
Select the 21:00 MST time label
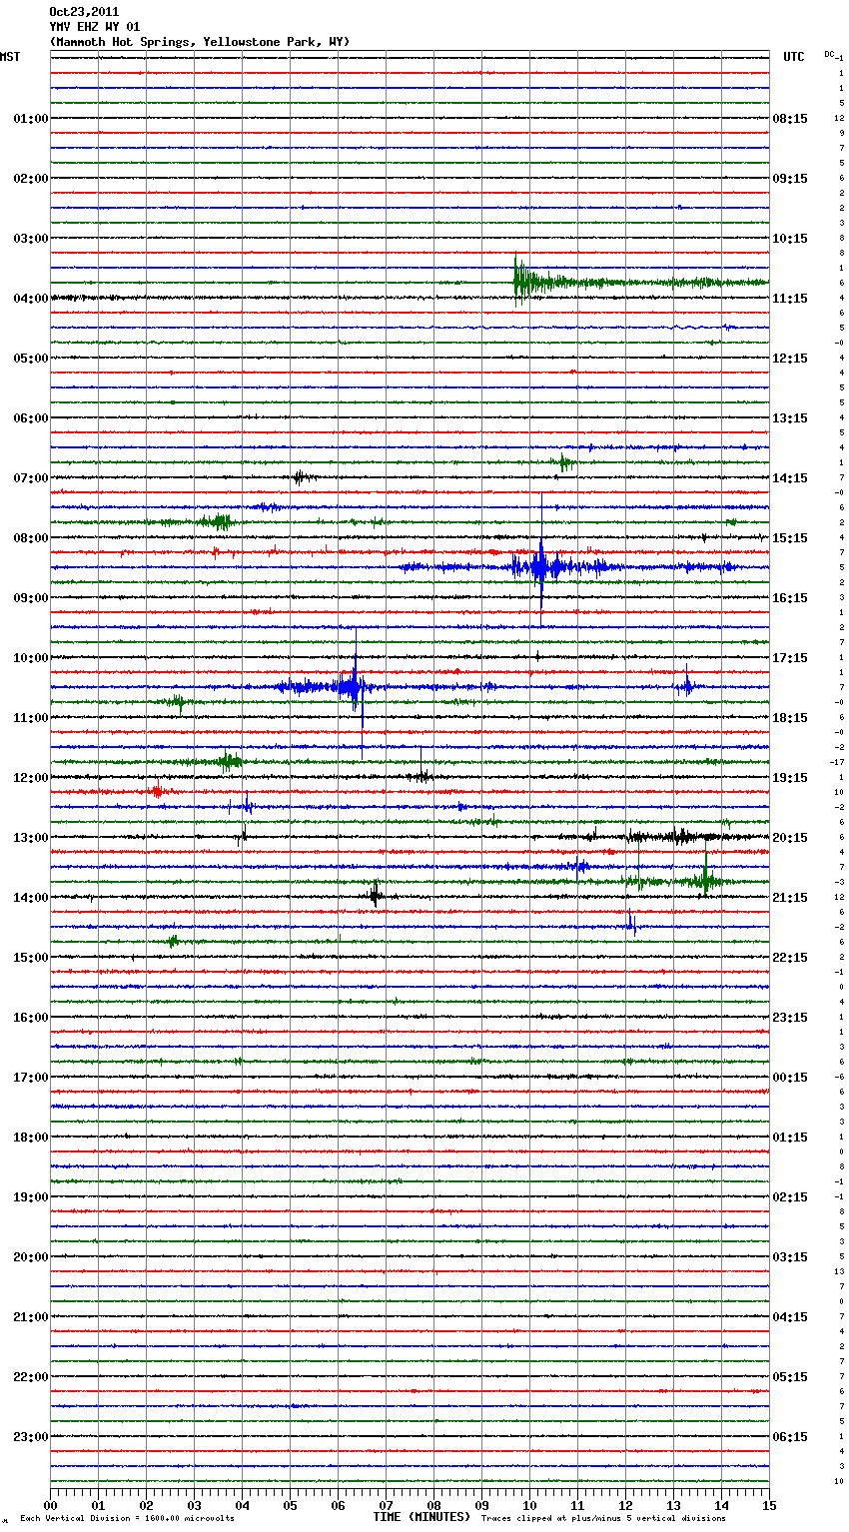pyautogui.click(x=30, y=1316)
